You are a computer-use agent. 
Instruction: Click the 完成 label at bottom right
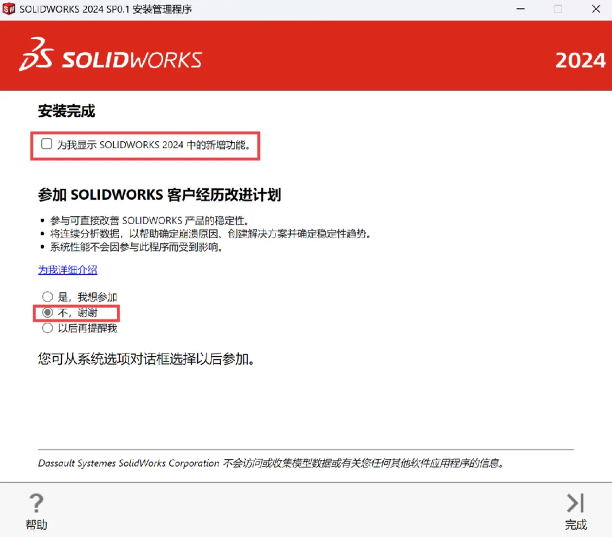[576, 525]
